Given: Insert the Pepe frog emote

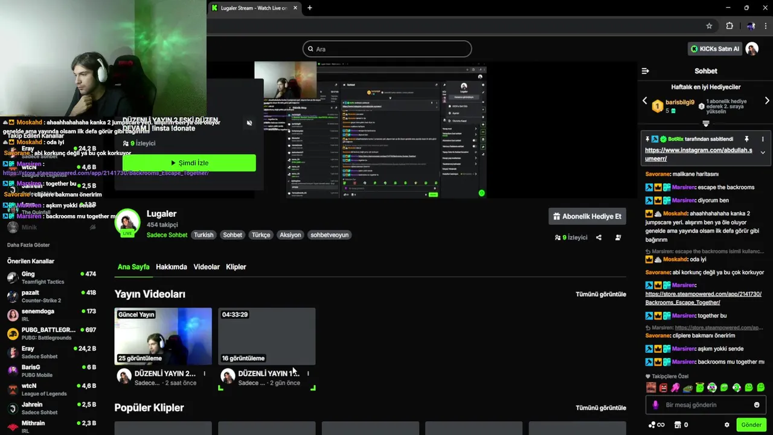Looking at the screenshot, I should point(687,387).
